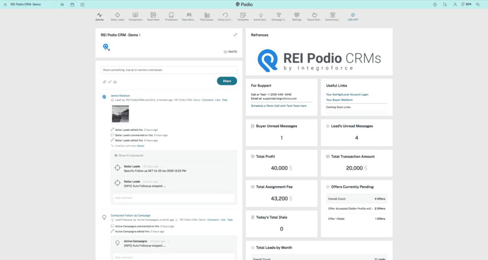
Task: Click the edit pencil on workspace card
Action: [x=235, y=35]
